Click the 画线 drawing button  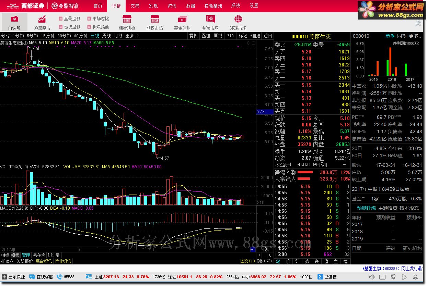coord(218,36)
